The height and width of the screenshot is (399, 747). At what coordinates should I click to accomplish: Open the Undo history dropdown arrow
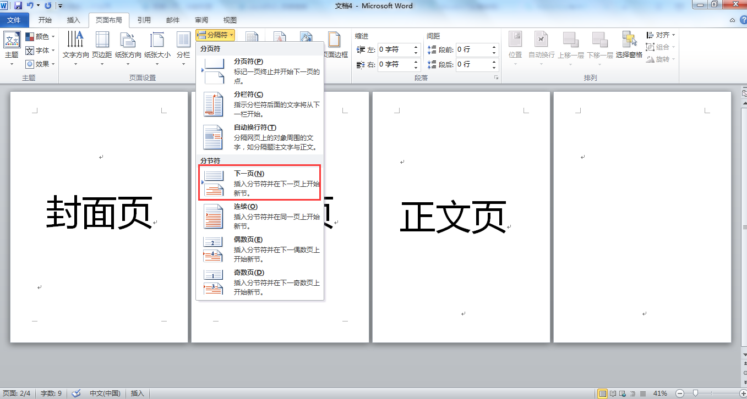38,5
